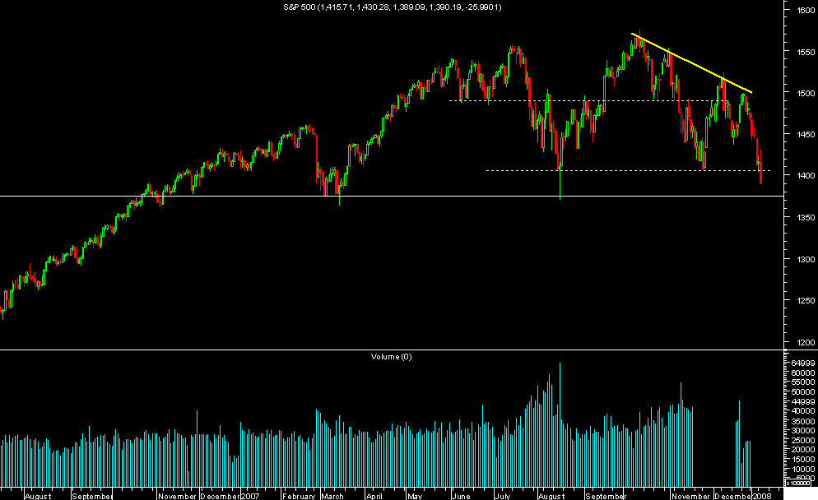
Task: Select the 15000 volume axis label
Action: click(x=803, y=460)
